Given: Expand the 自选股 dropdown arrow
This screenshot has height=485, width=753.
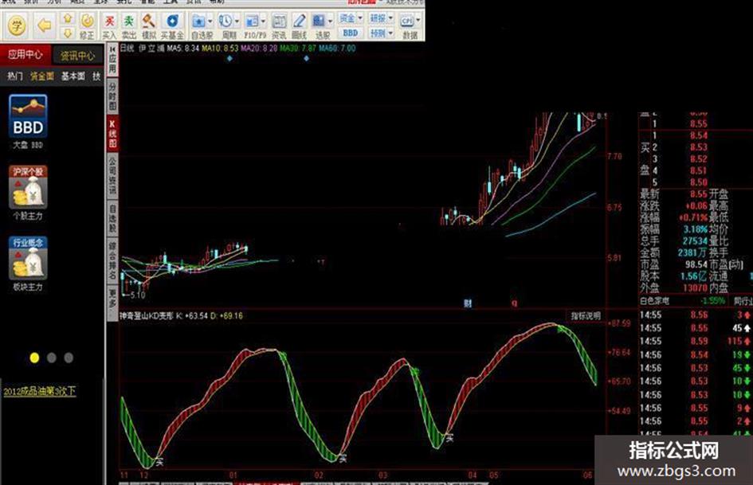Looking at the screenshot, I should pos(210,22).
